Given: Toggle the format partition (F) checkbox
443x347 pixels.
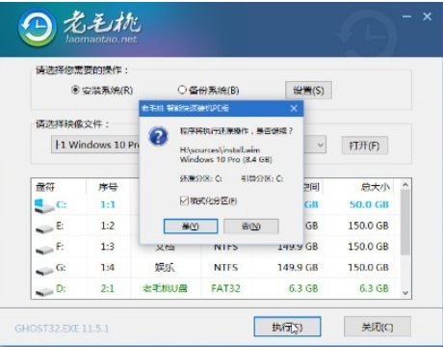Looking at the screenshot, I should [x=184, y=200].
